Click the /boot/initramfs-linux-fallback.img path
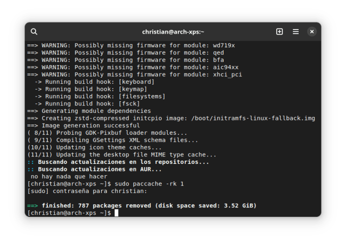Viewport: 346px width, 244px height. tap(253, 118)
